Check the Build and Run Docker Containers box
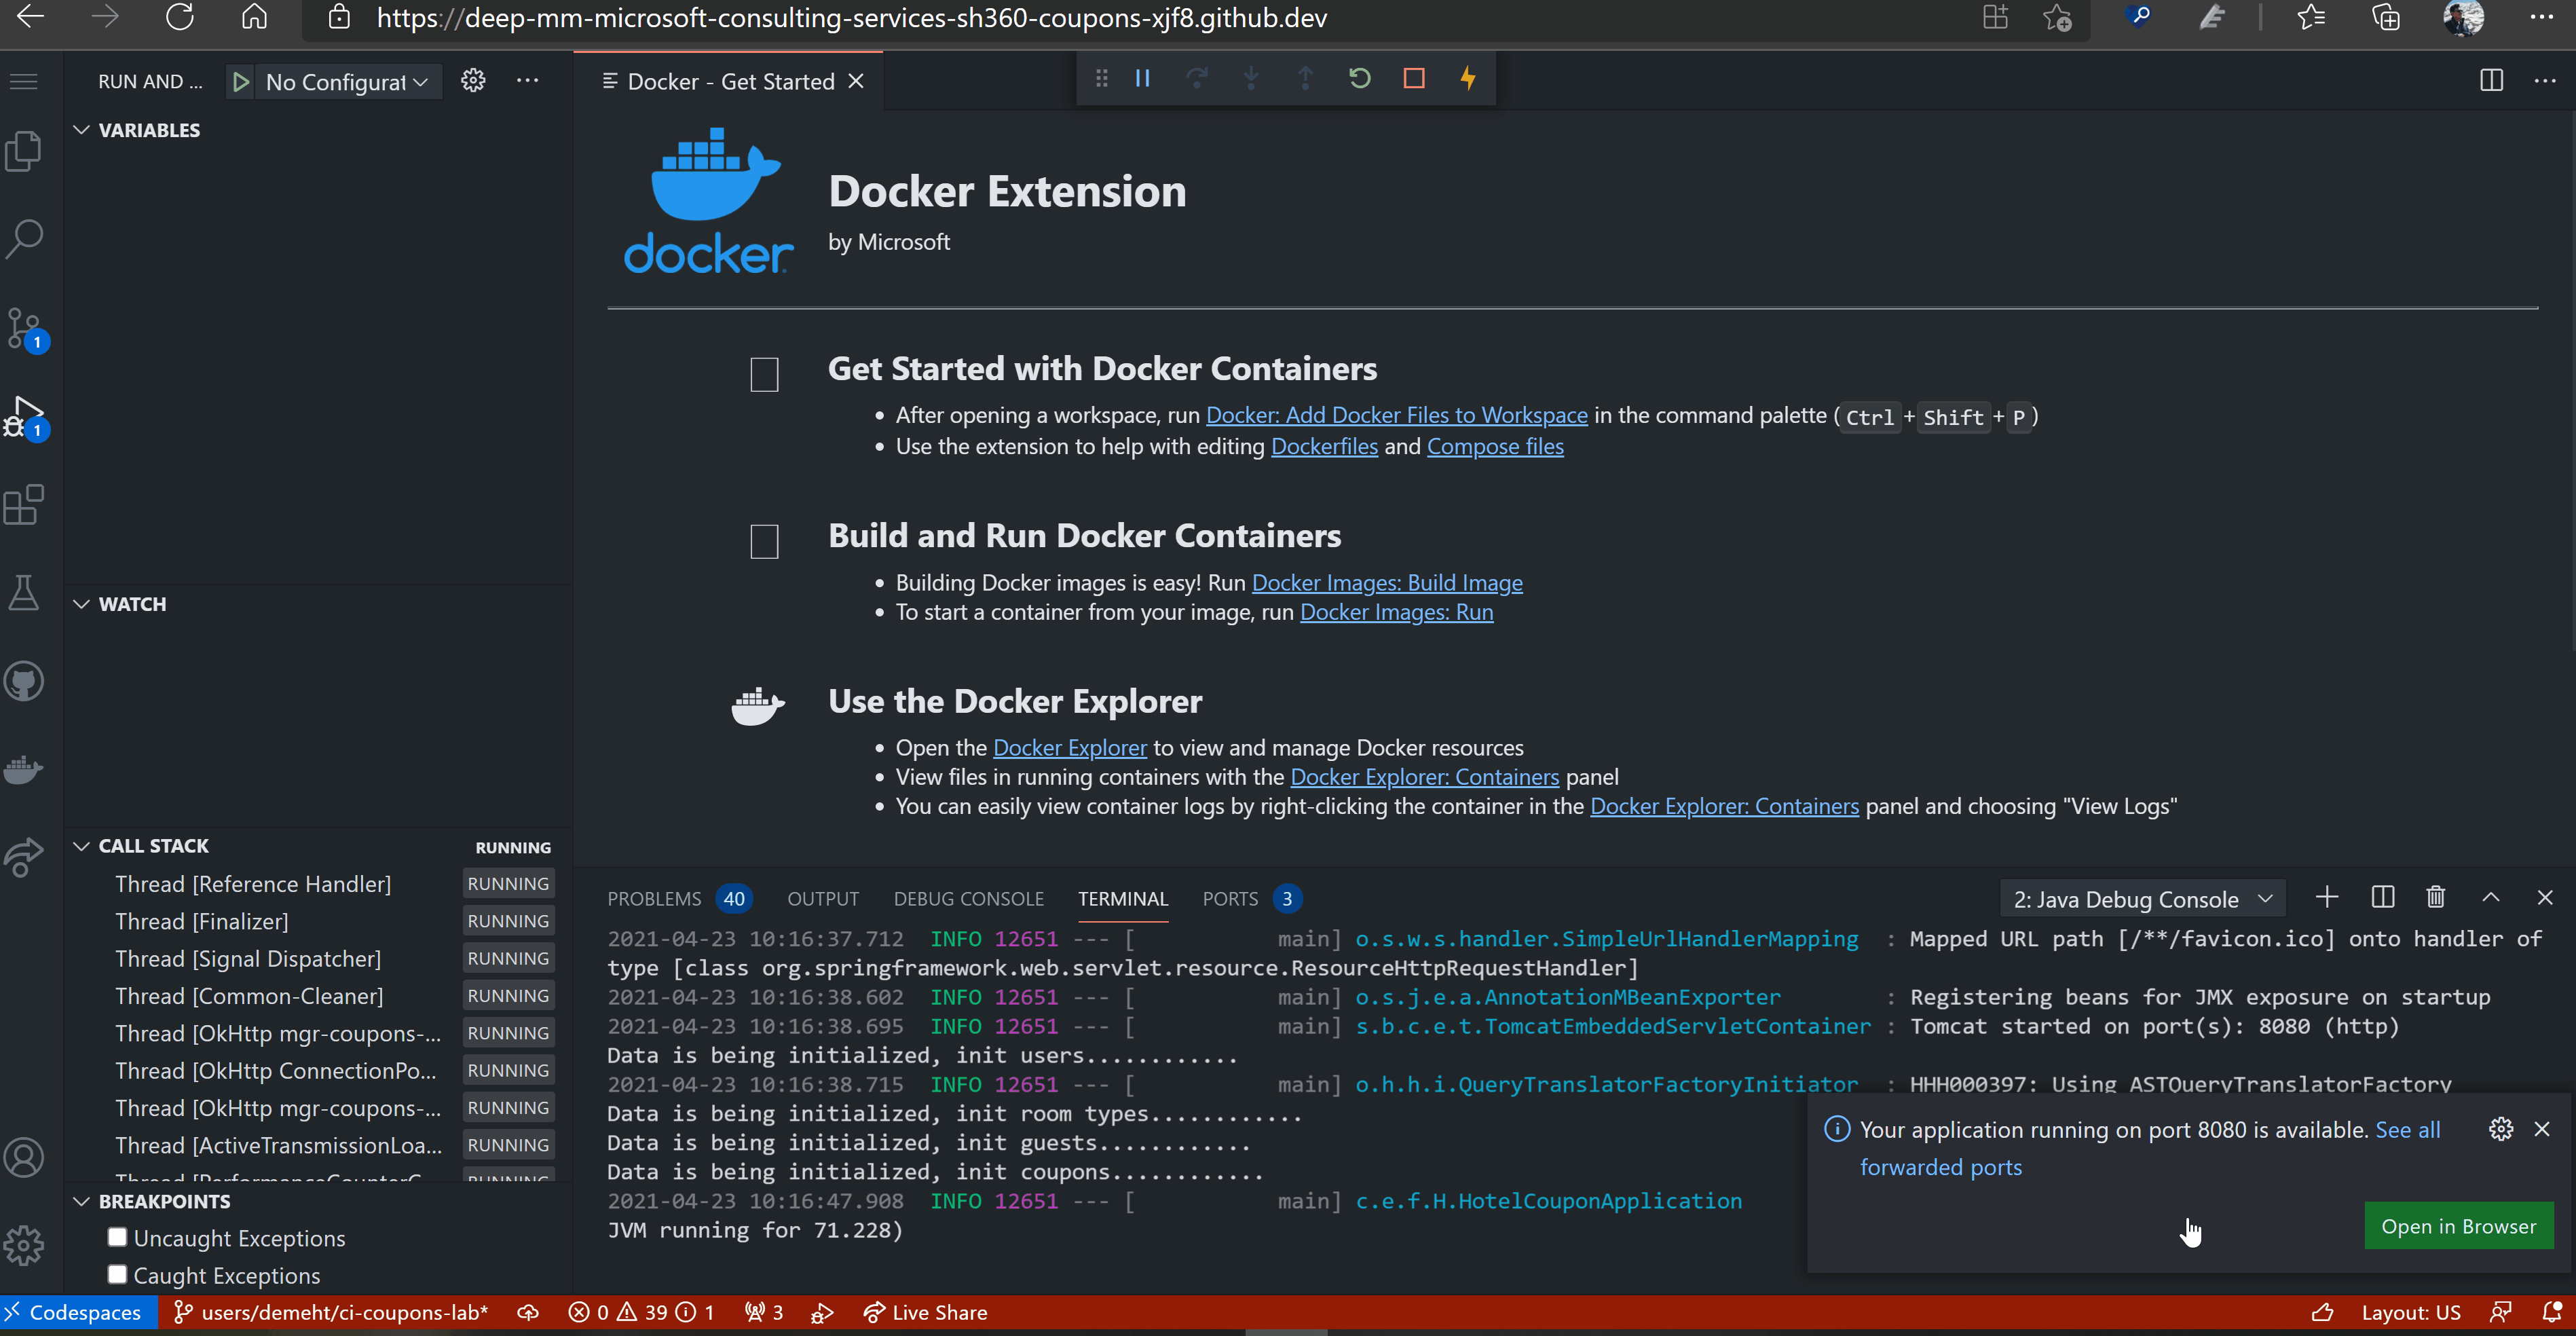Screen dimensions: 2576x1336 [x=764, y=542]
